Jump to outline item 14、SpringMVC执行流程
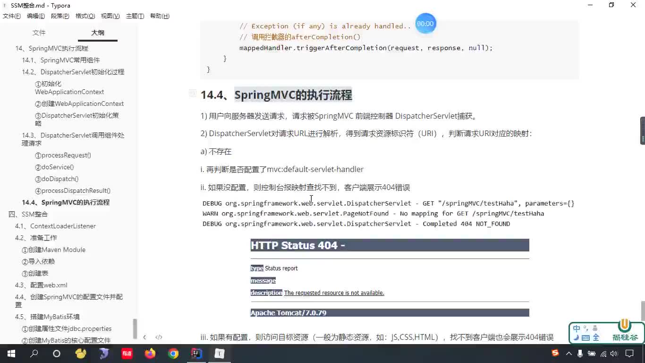The image size is (645, 363). pos(51,48)
